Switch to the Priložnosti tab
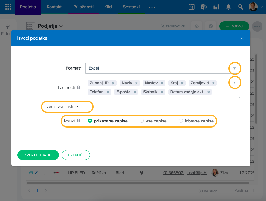This screenshot has height=201, width=266. pyautogui.click(x=83, y=7)
